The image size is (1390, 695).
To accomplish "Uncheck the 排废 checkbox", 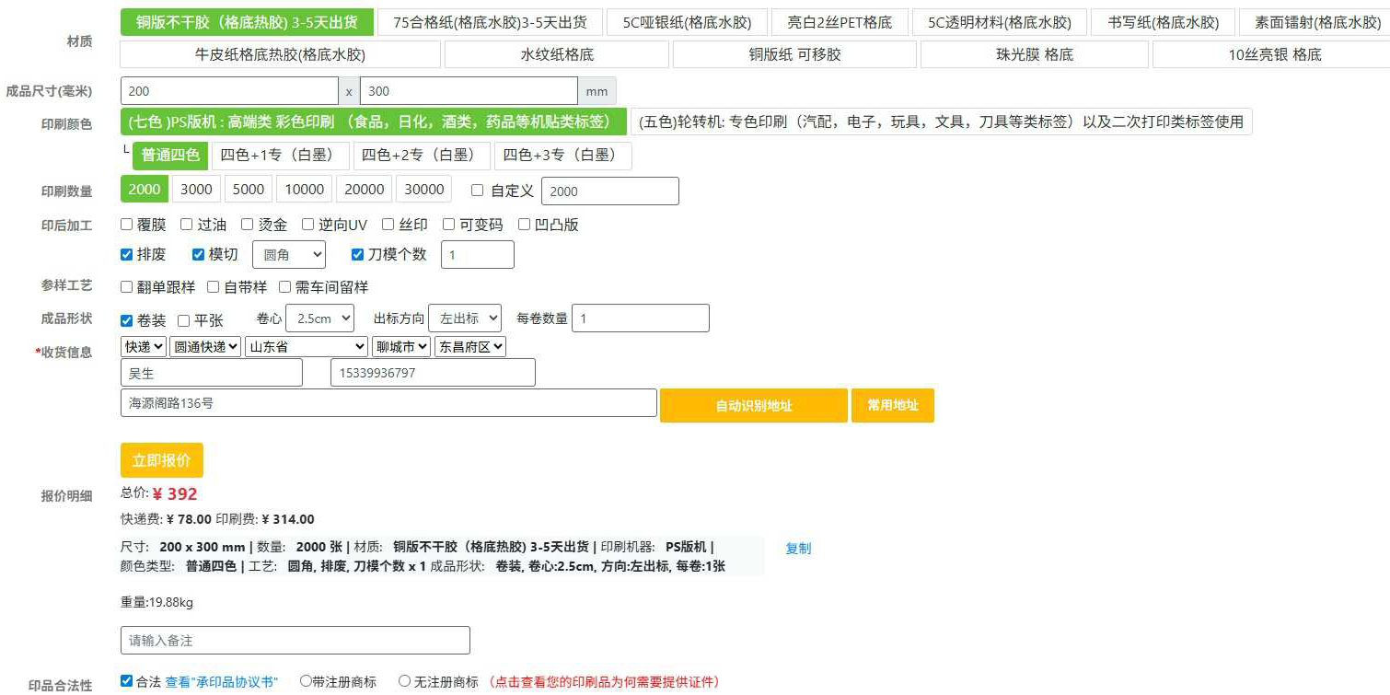I will point(126,254).
